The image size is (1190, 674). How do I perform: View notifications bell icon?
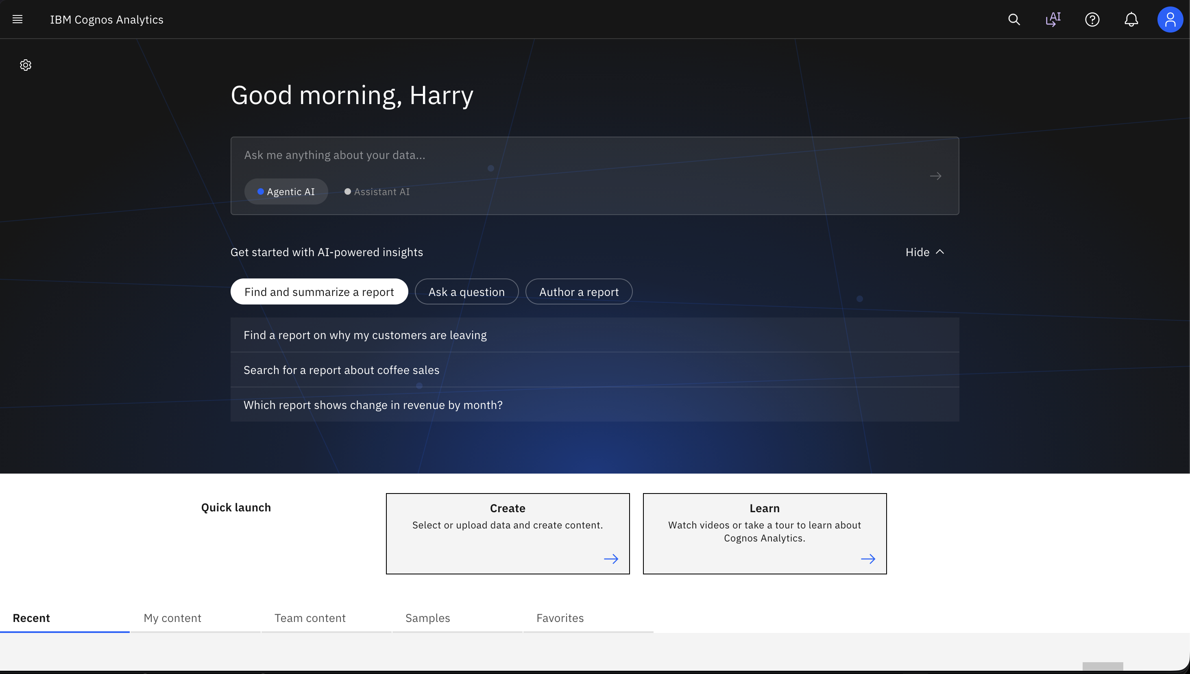[x=1131, y=20]
